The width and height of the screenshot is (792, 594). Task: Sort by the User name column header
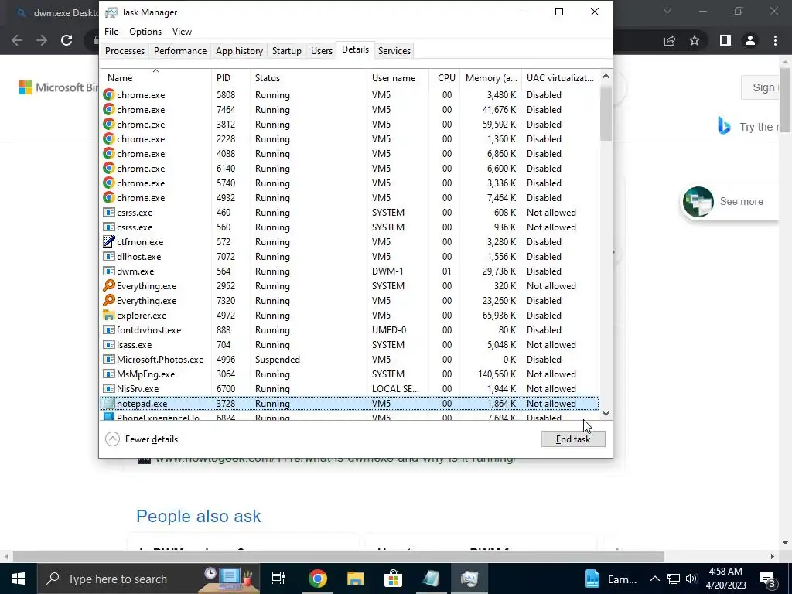(x=398, y=78)
